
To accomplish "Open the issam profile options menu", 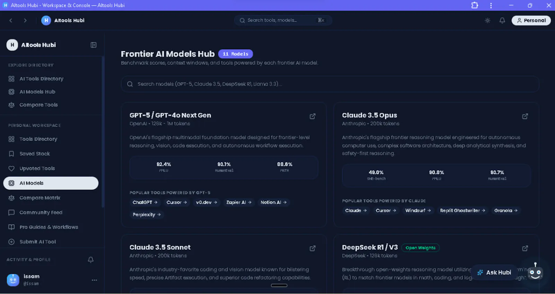I will [x=94, y=280].
